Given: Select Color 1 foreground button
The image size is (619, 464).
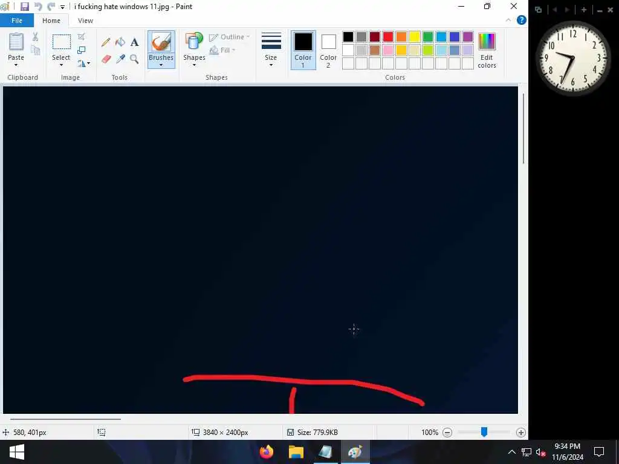Looking at the screenshot, I should click(303, 50).
